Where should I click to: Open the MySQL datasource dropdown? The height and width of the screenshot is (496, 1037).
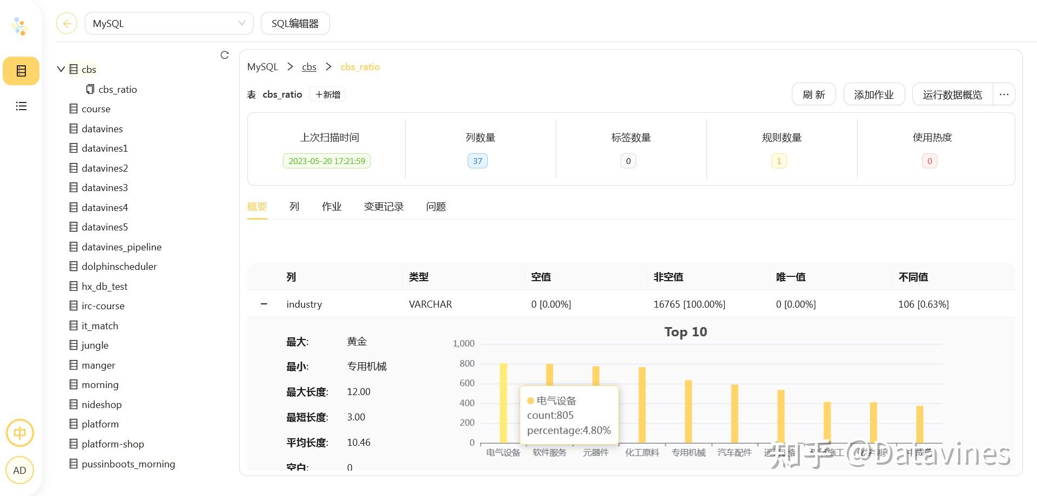[169, 24]
